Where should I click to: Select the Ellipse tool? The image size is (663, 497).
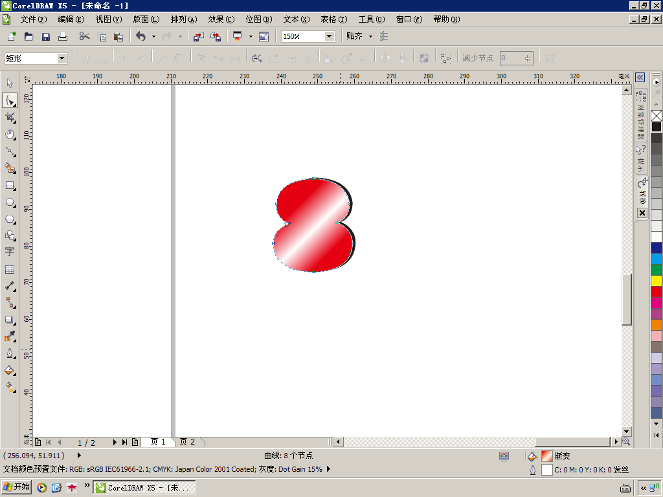pyautogui.click(x=10, y=202)
